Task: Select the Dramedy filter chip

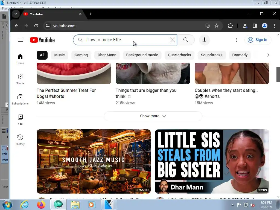Action: [x=240, y=55]
